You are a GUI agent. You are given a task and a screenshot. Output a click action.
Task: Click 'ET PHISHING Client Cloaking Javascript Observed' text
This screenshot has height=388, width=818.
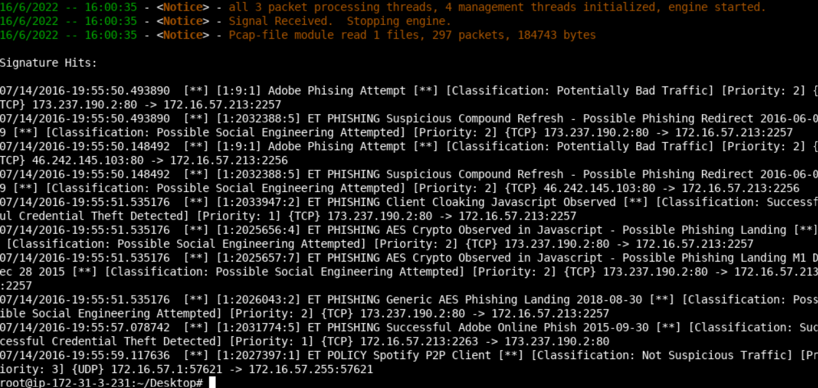[x=458, y=202]
